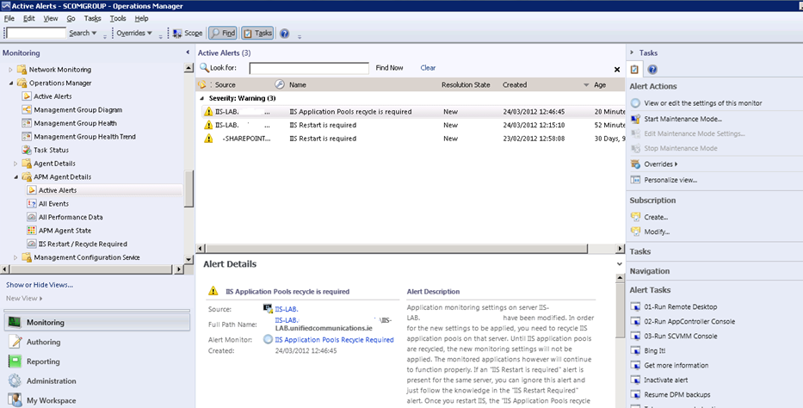
Task: Select the SHAREPOINT IIS Restart alert row
Action: tap(411, 139)
